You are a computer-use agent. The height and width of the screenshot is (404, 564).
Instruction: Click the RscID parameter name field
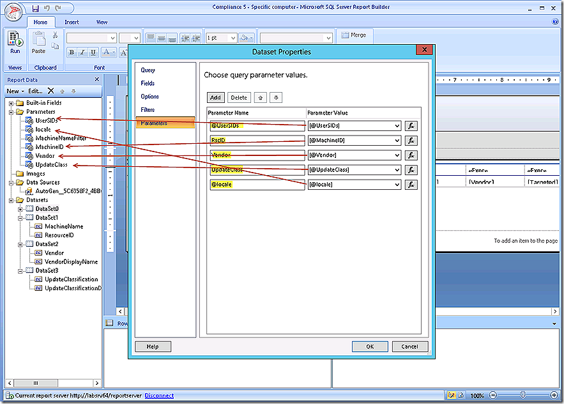click(257, 141)
